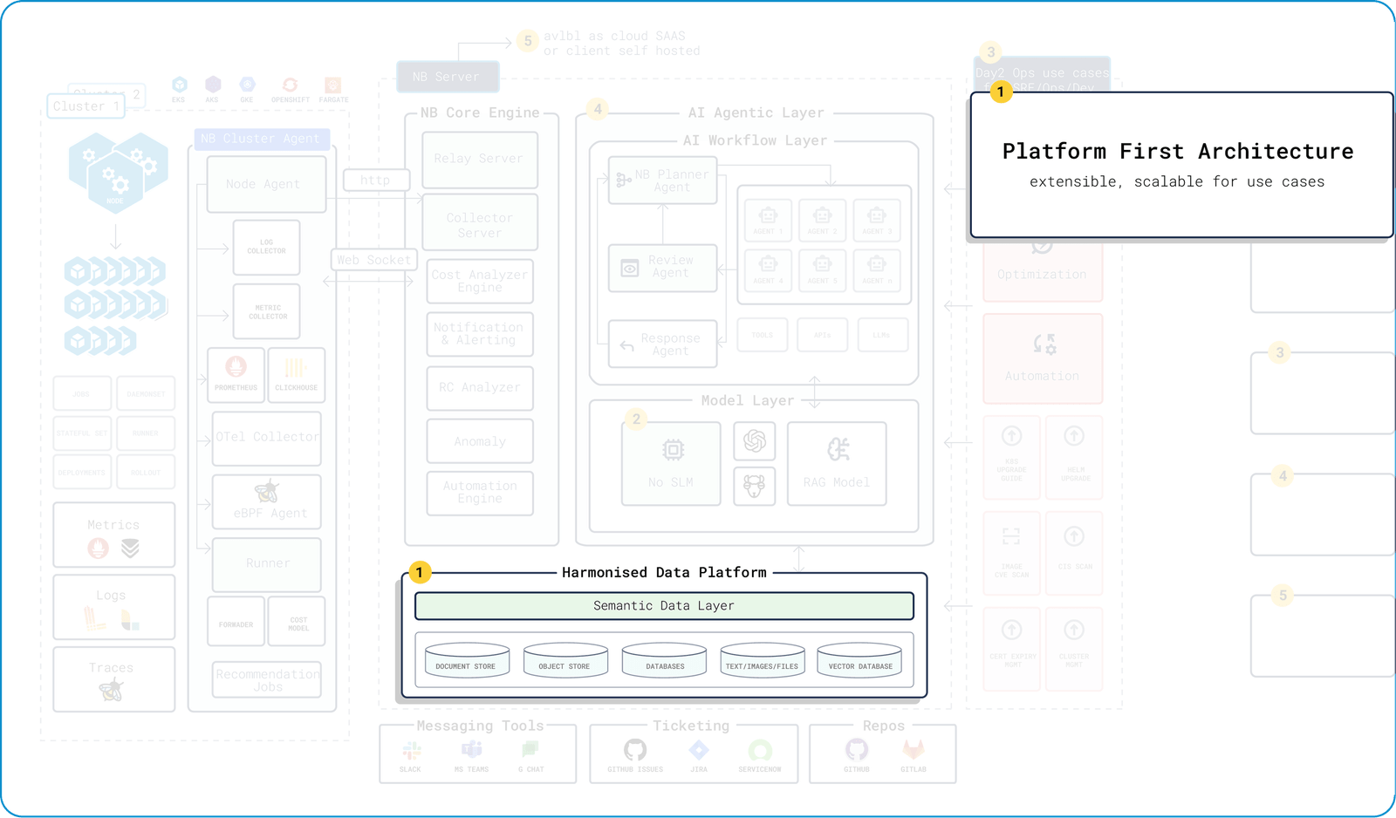Click the NB Cluster Agent label
The image size is (1396, 818).
tap(261, 139)
